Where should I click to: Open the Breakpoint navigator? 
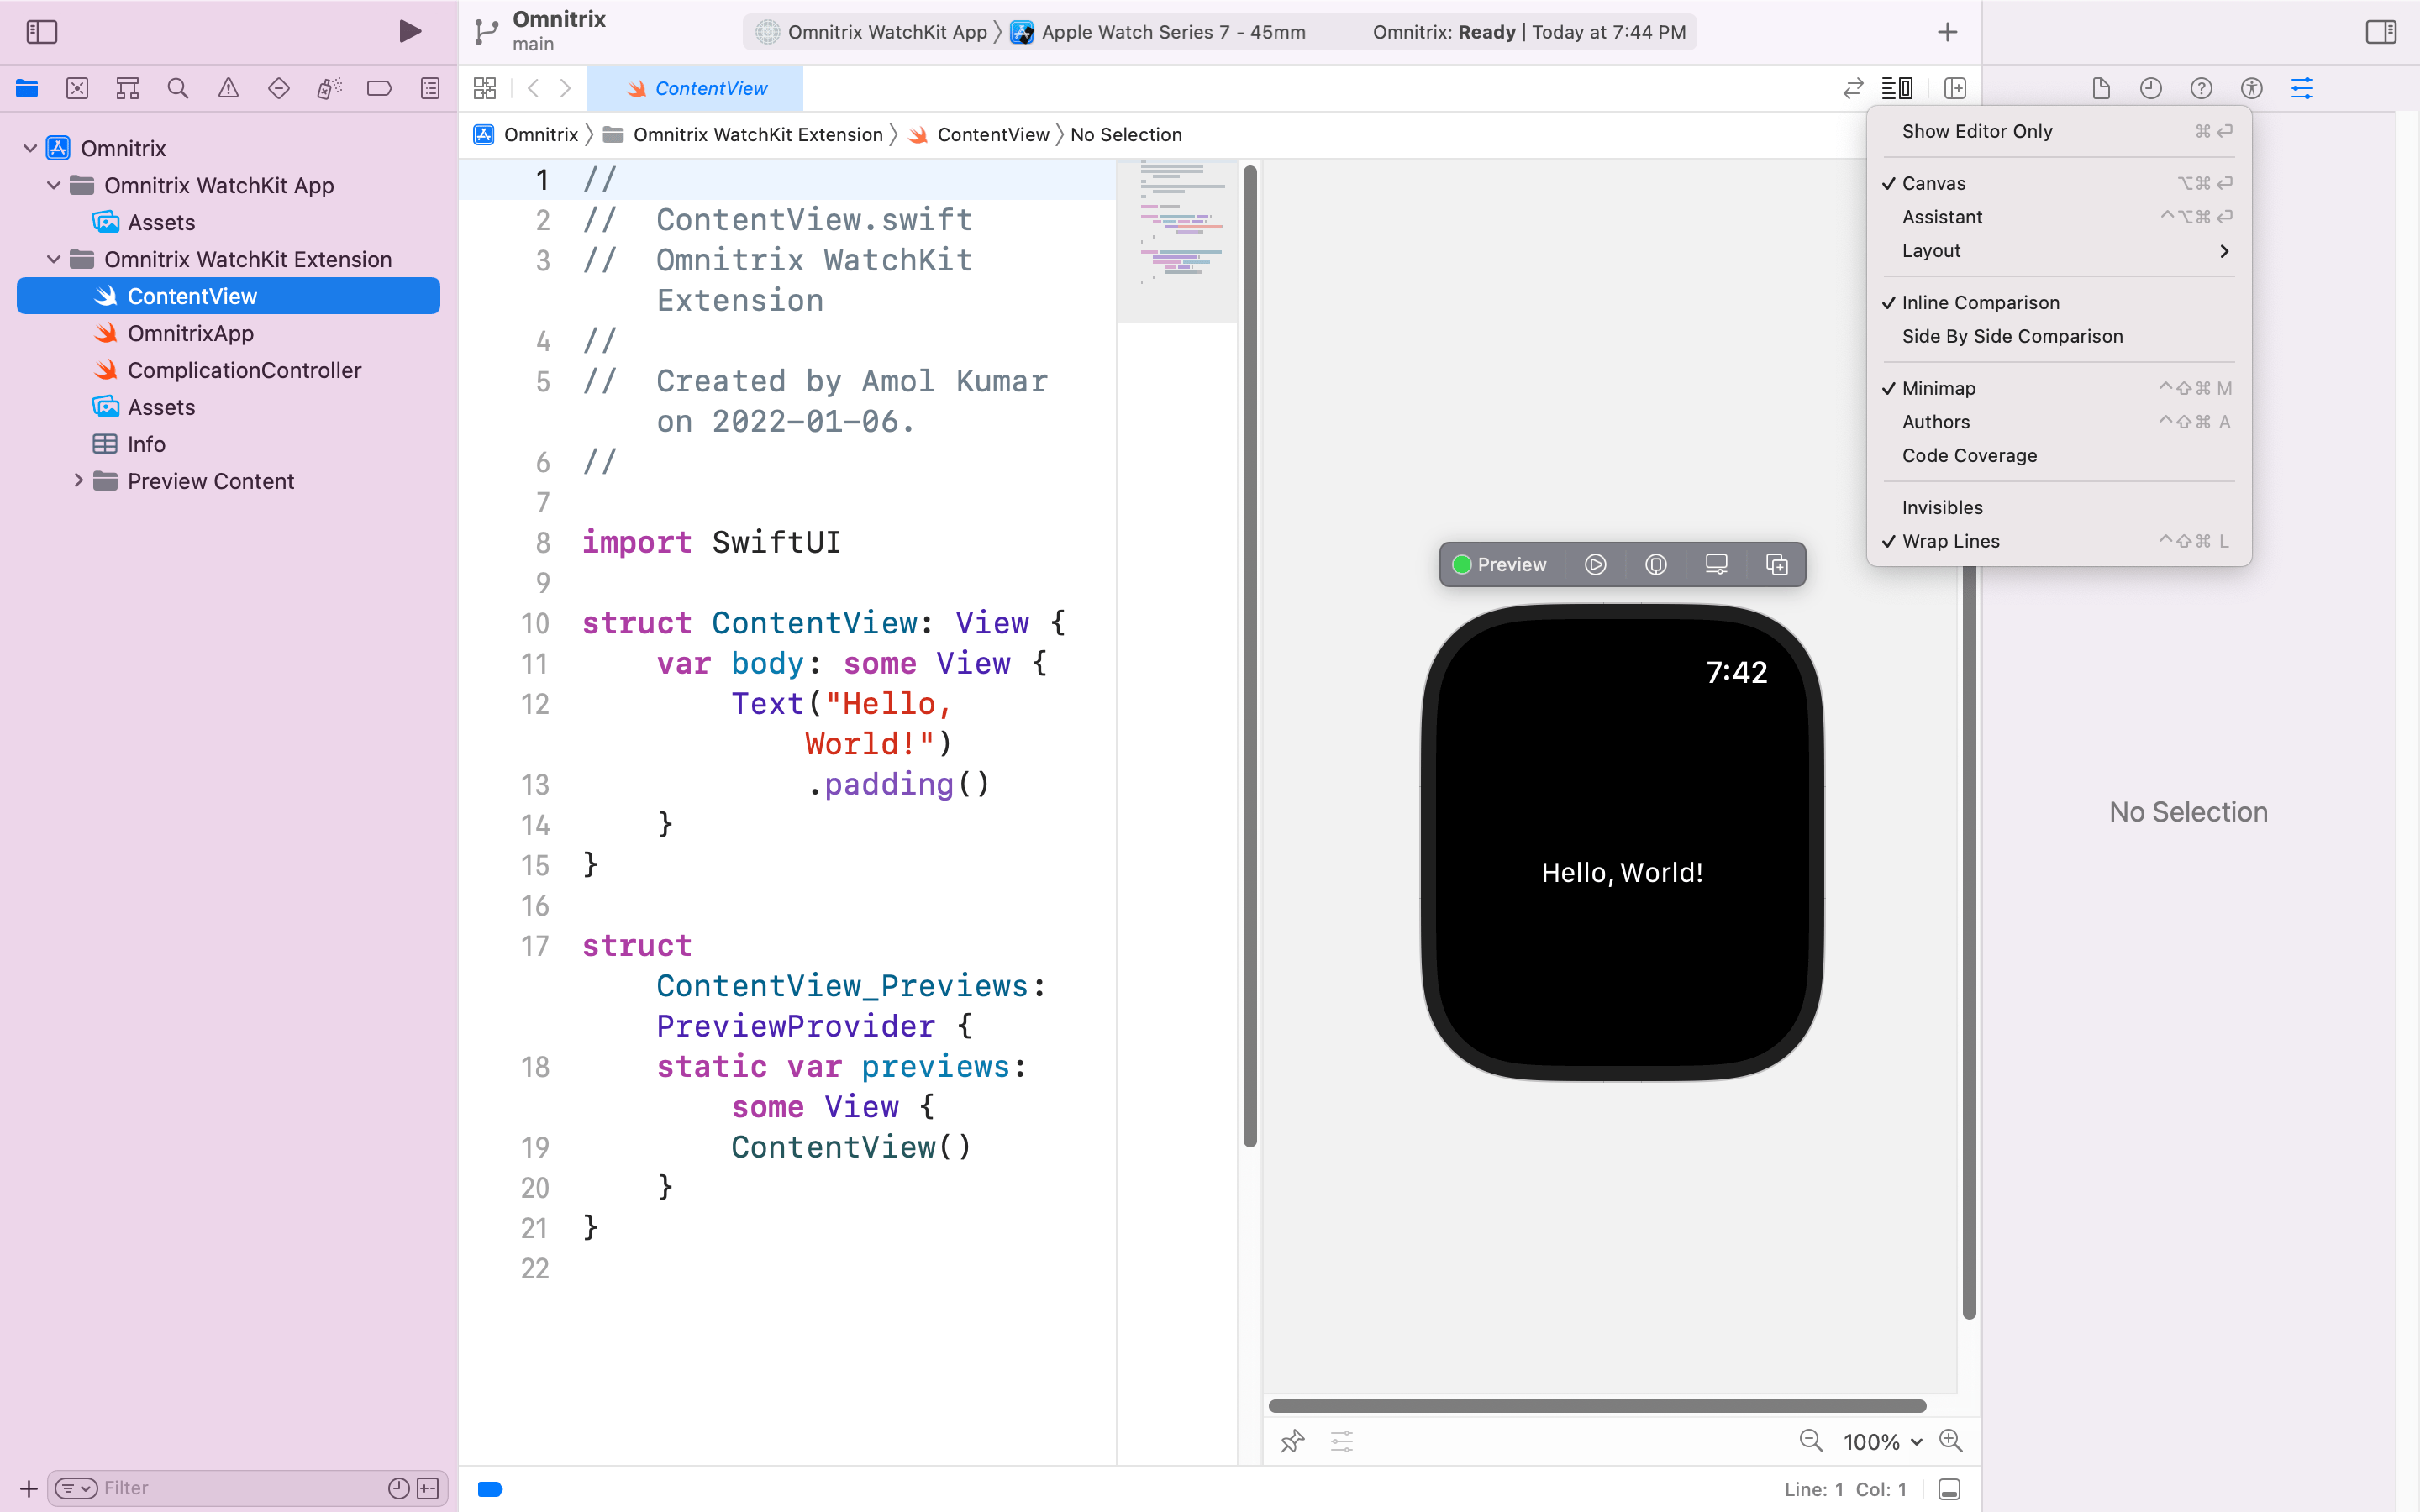(x=379, y=88)
